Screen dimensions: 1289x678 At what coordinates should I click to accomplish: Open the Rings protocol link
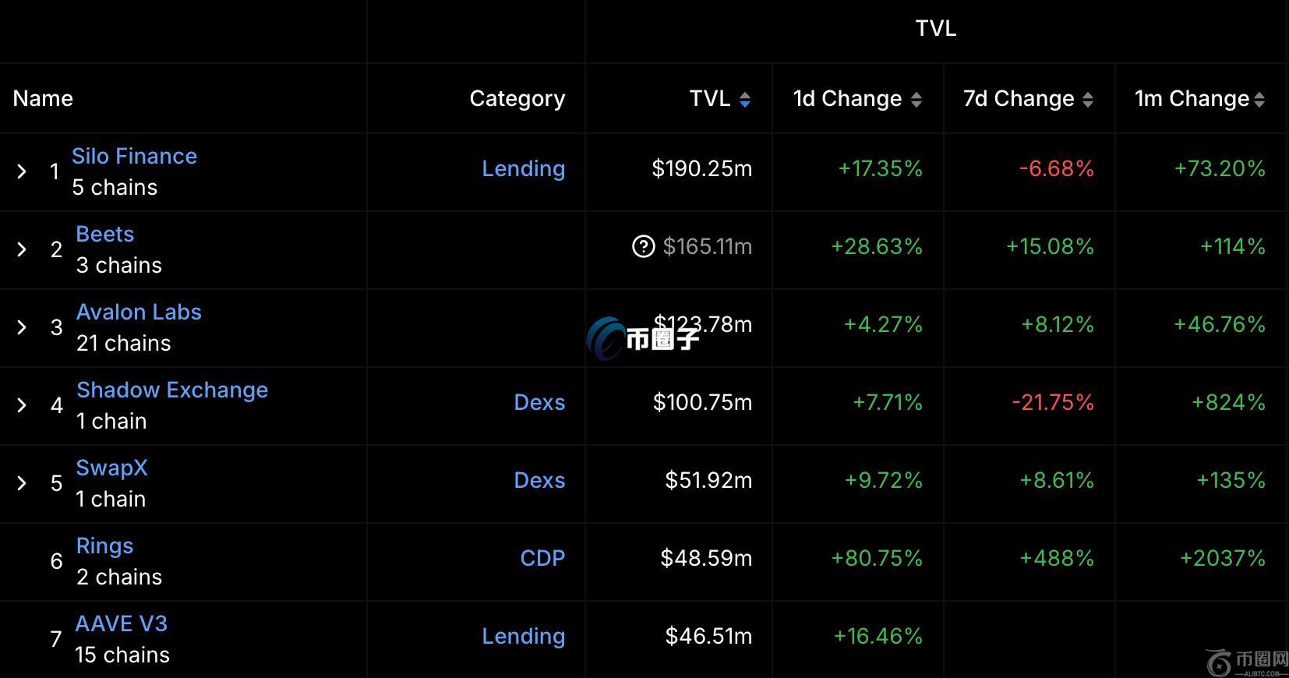(105, 546)
